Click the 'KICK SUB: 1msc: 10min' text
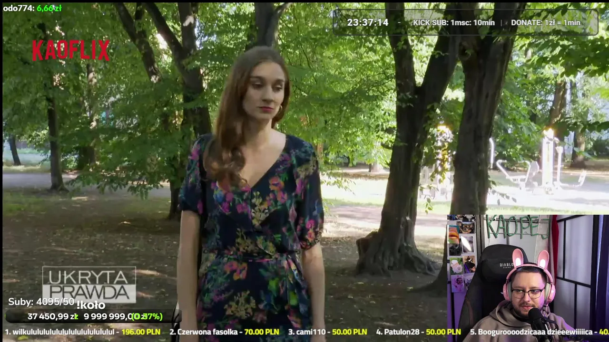The width and height of the screenshot is (609, 342). (x=454, y=22)
